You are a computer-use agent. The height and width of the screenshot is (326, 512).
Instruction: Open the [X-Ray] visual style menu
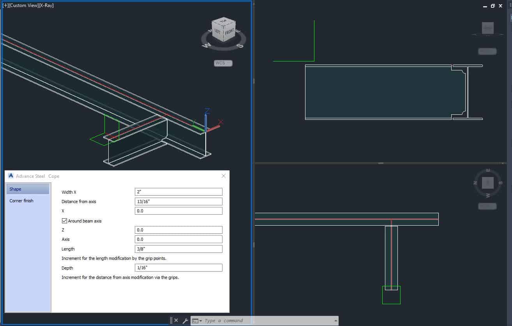pos(46,5)
